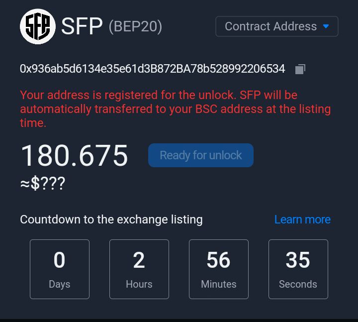Click the SFP token name heading
This screenshot has height=322, width=358.
(82, 26)
